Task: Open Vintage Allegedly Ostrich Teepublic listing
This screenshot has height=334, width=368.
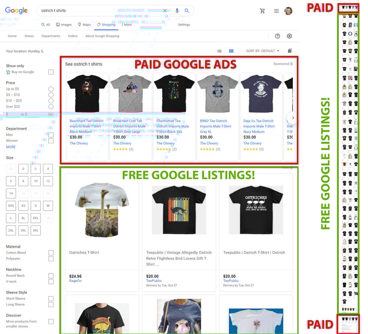Action: click(x=179, y=258)
